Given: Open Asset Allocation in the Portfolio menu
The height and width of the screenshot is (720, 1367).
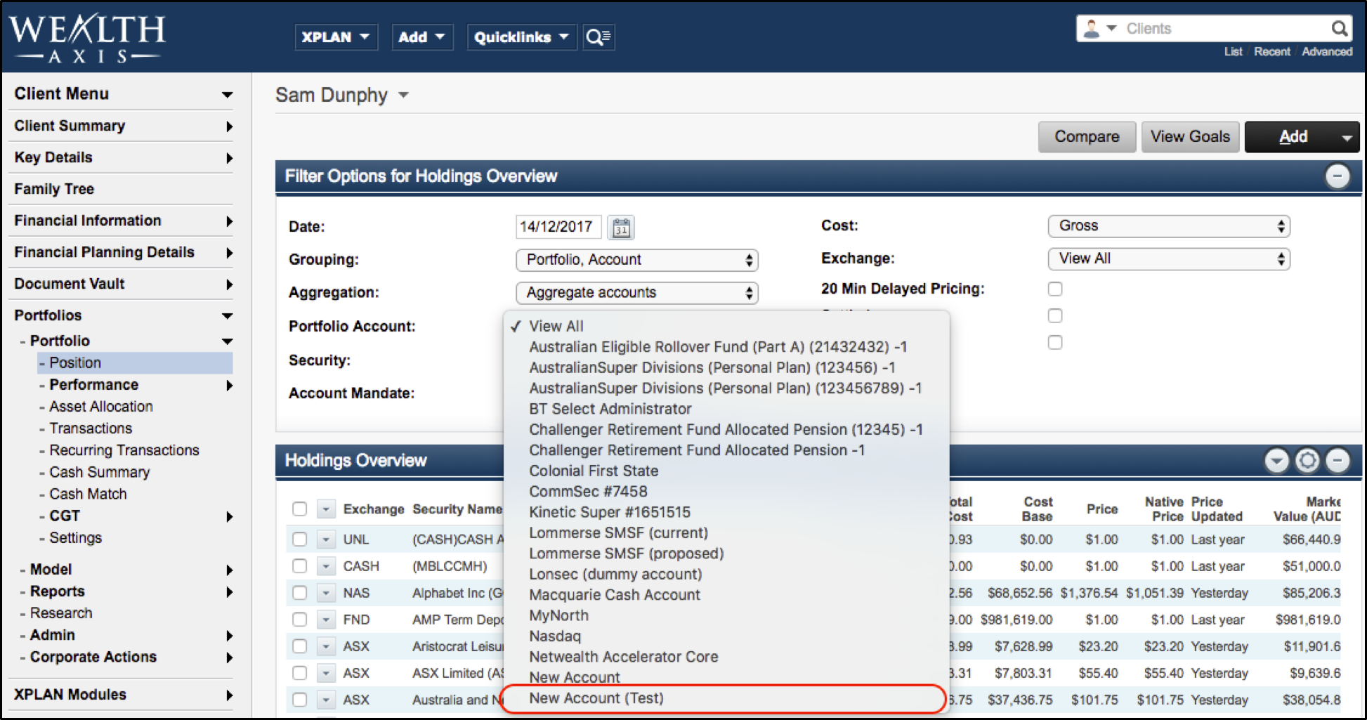Looking at the screenshot, I should pos(101,407).
